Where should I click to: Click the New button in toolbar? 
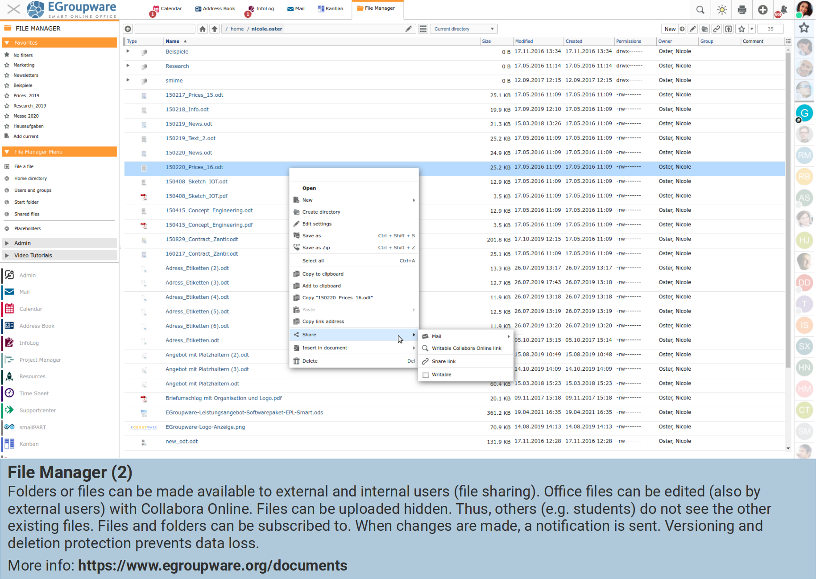670,29
